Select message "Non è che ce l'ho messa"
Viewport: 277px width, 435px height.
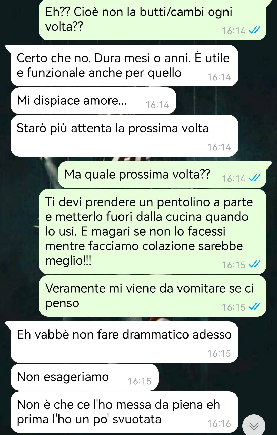point(124,412)
